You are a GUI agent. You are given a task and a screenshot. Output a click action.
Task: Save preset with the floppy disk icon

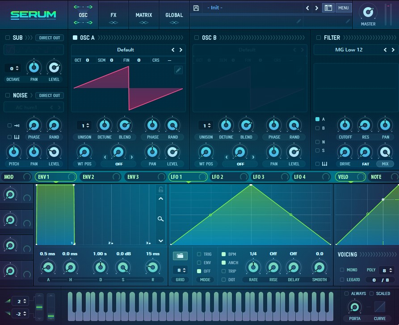[x=196, y=8]
